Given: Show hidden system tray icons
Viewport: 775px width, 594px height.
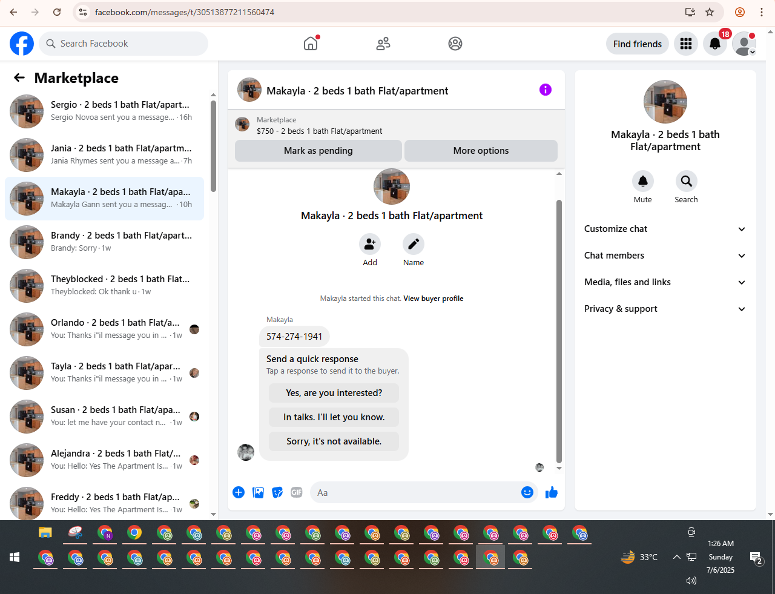Looking at the screenshot, I should pyautogui.click(x=676, y=557).
